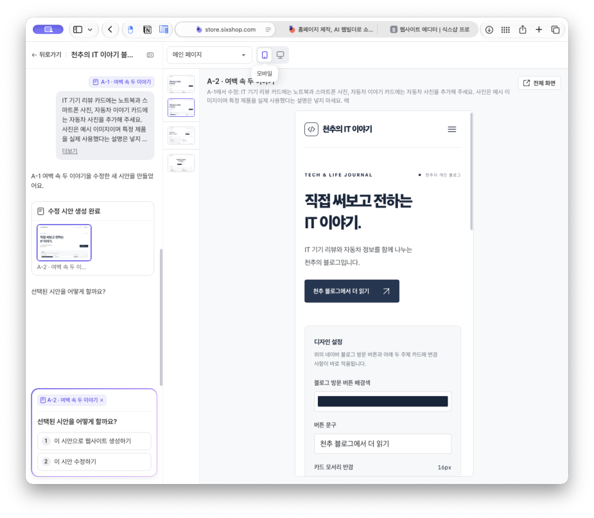Select the third draft thumbnail
Screen dimensions: 594x518
(x=181, y=135)
